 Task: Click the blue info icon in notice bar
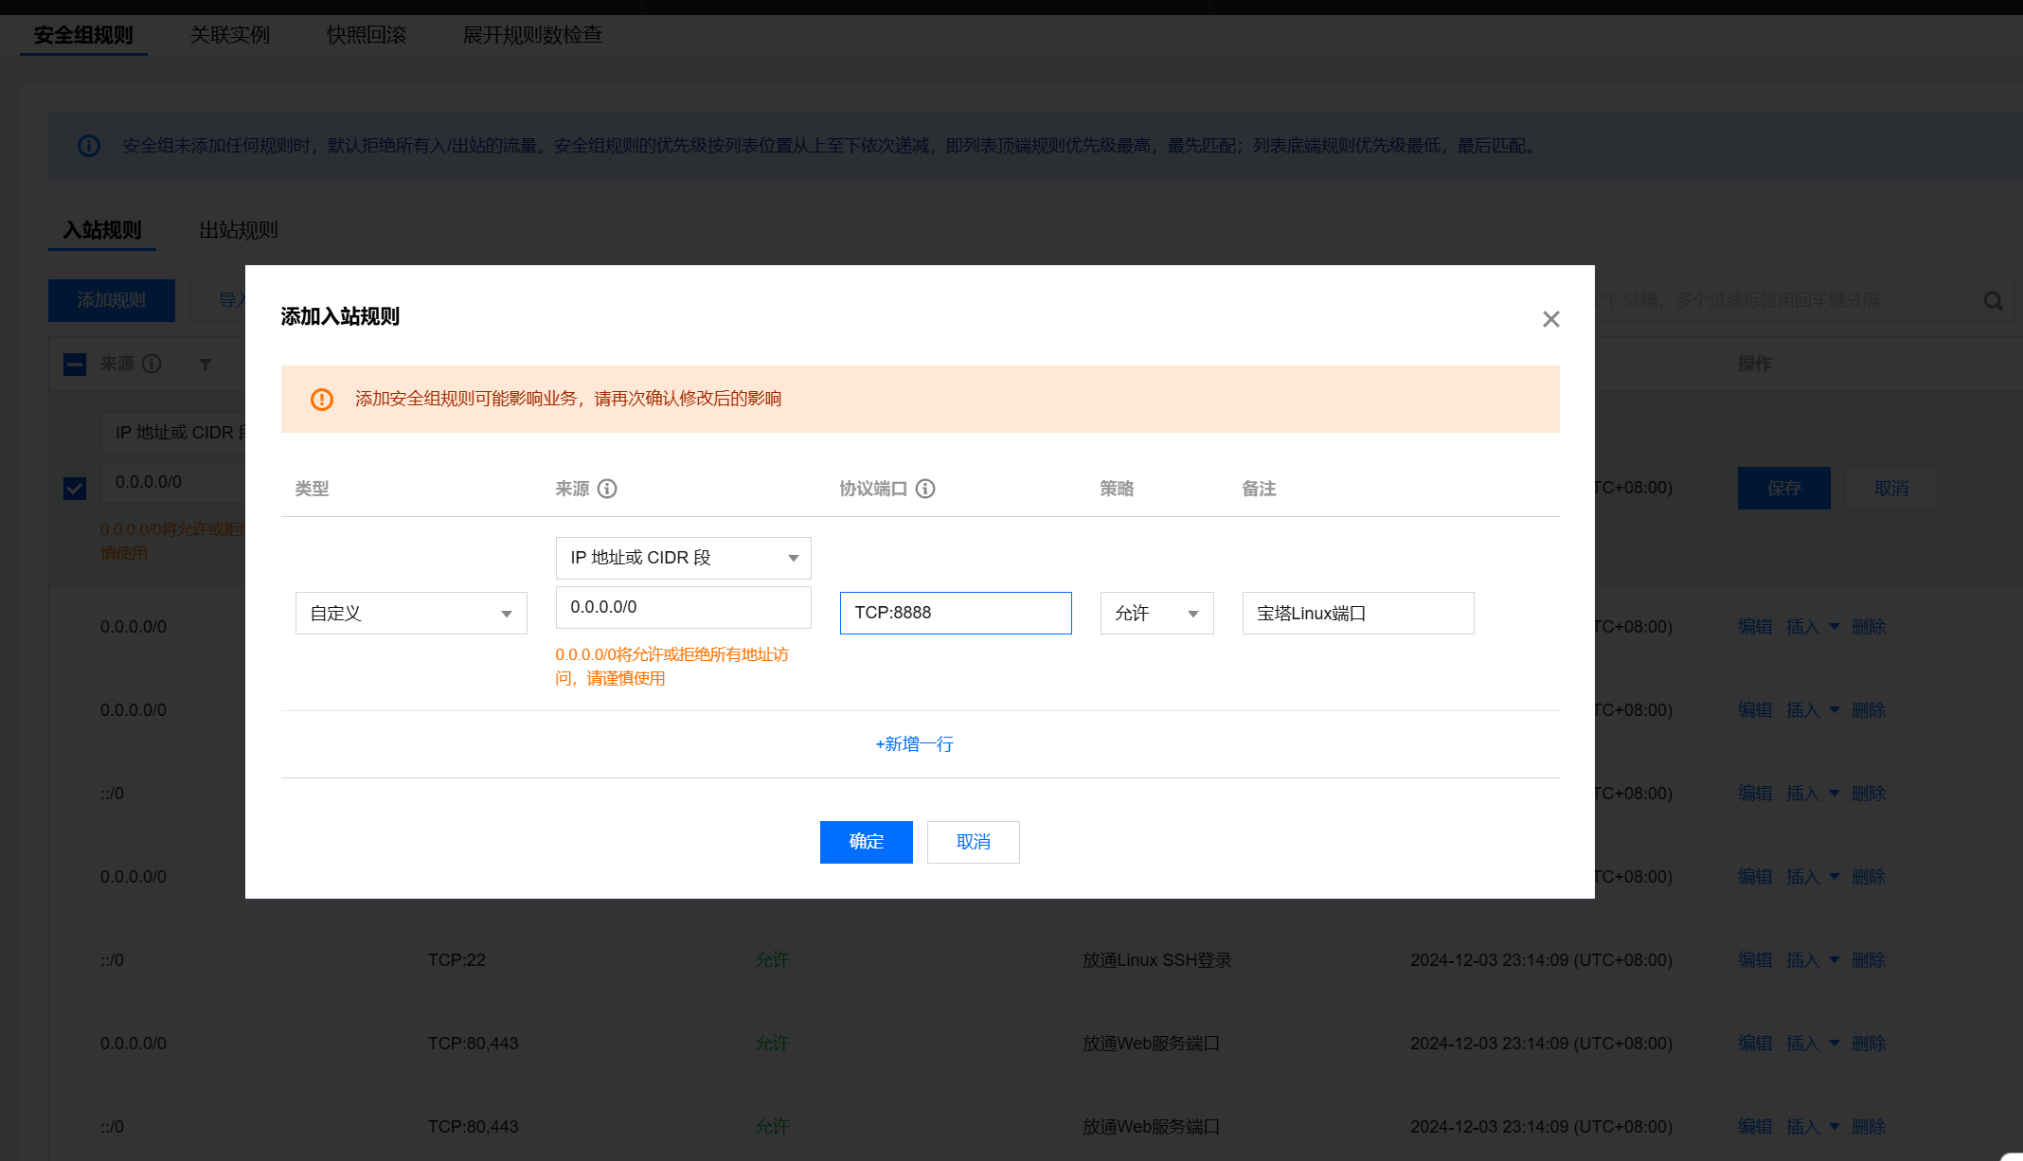click(x=89, y=146)
